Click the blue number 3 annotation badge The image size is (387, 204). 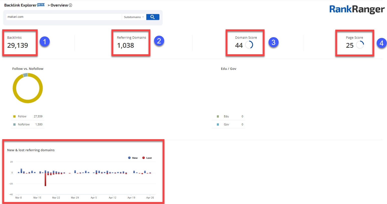tap(273, 42)
